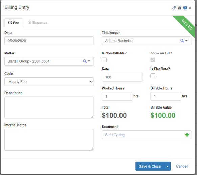Image resolution: width=197 pixels, height=175 pixels.
Task: Click into the Rate input field
Action: pos(122,77)
